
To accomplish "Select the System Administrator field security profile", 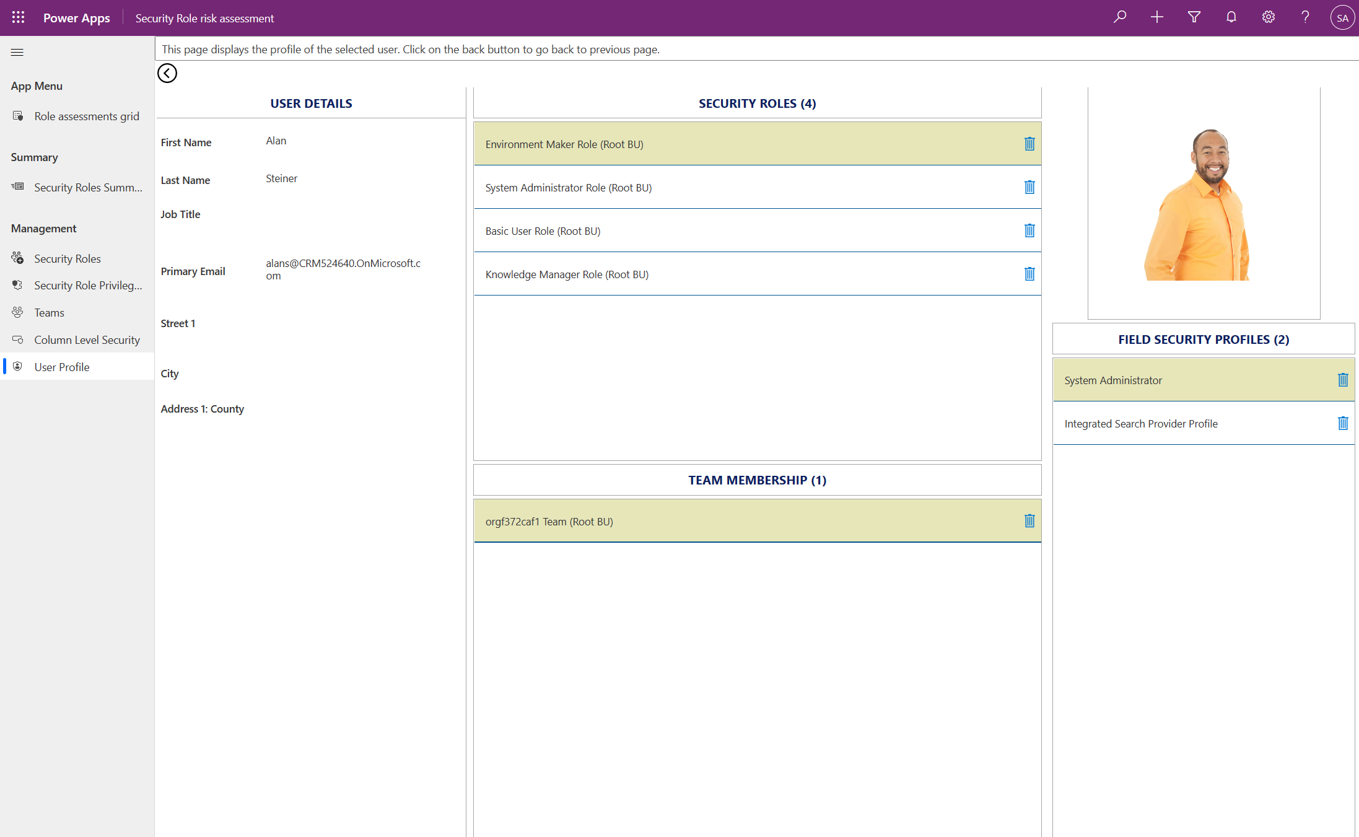I will [1113, 380].
